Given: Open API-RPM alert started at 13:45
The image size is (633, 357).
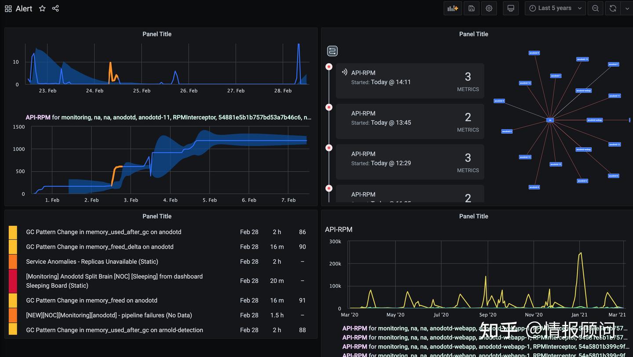Looking at the screenshot, I should [x=410, y=121].
